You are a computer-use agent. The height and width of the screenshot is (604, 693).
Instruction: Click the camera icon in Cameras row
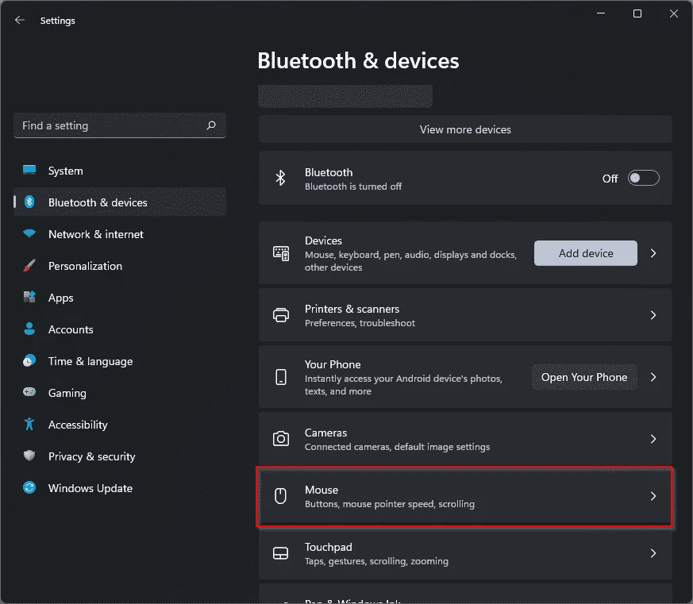281,439
